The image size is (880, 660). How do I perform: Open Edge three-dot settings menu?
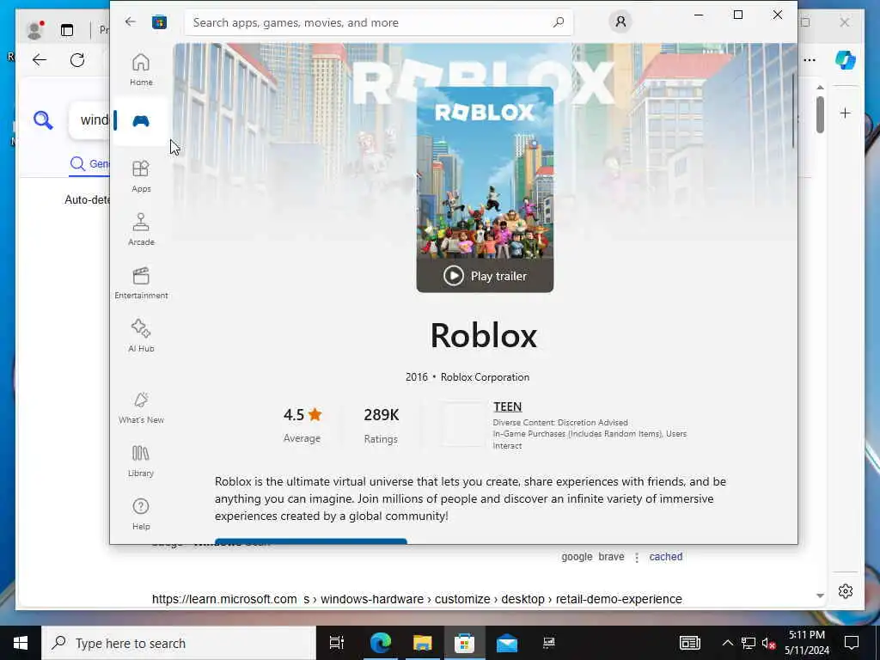(810, 60)
